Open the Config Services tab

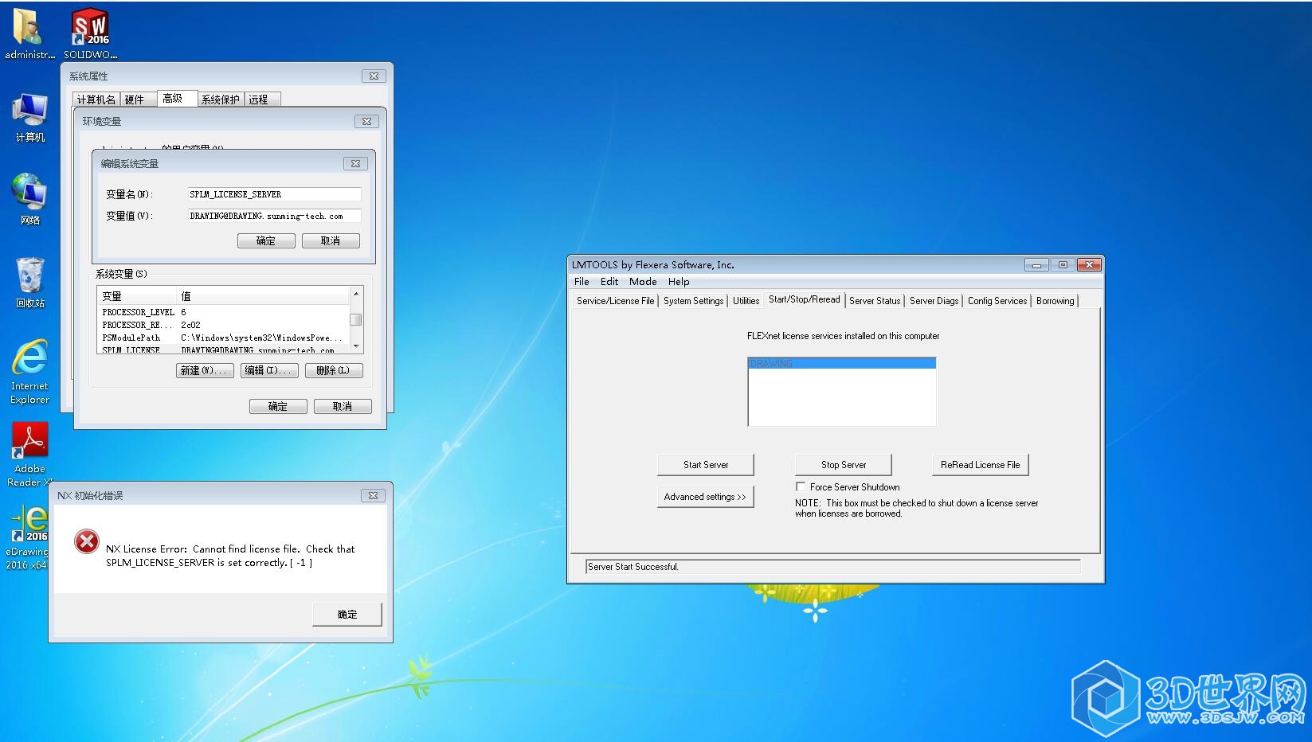tap(997, 301)
